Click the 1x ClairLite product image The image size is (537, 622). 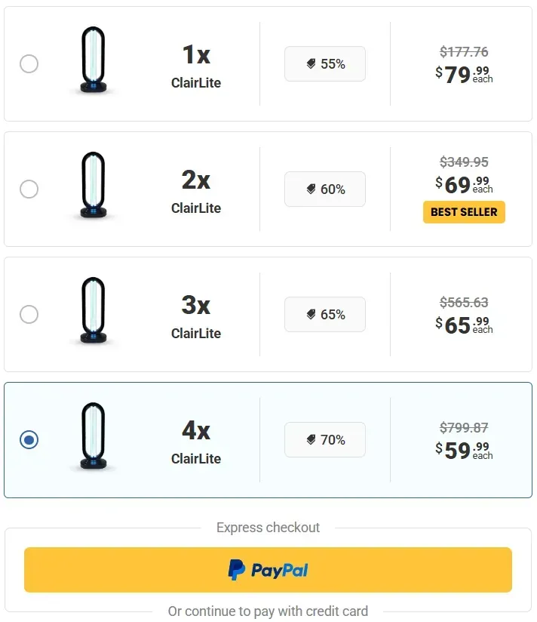click(93, 63)
